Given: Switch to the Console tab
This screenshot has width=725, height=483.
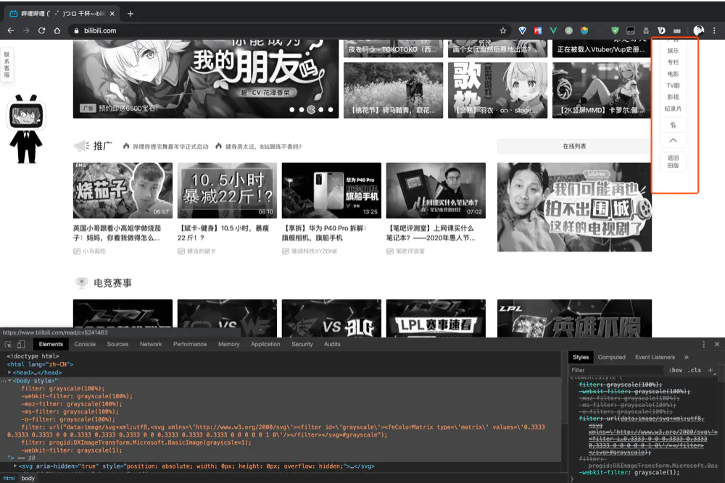Looking at the screenshot, I should [85, 344].
